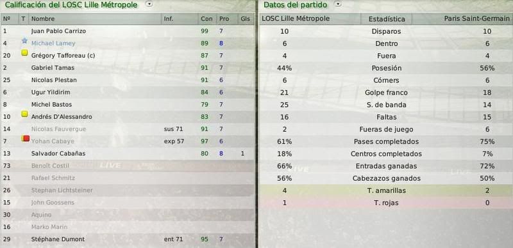This screenshot has width=513, height=248.
Task: Select player Juan Pablo Carrizo
Action: pyautogui.click(x=58, y=31)
